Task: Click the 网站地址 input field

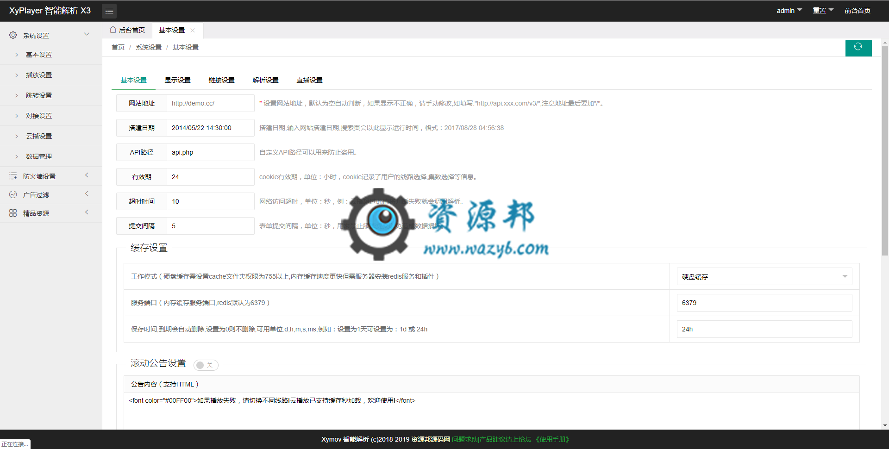Action: [x=211, y=103]
